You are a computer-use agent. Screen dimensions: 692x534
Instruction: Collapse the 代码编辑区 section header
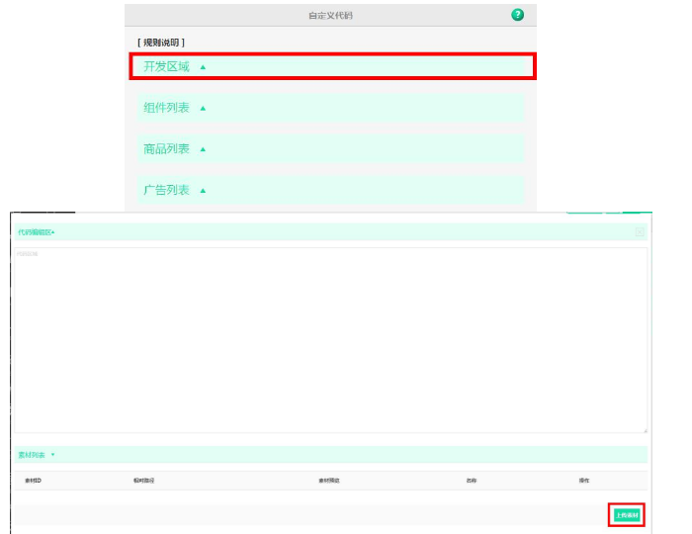[36, 232]
